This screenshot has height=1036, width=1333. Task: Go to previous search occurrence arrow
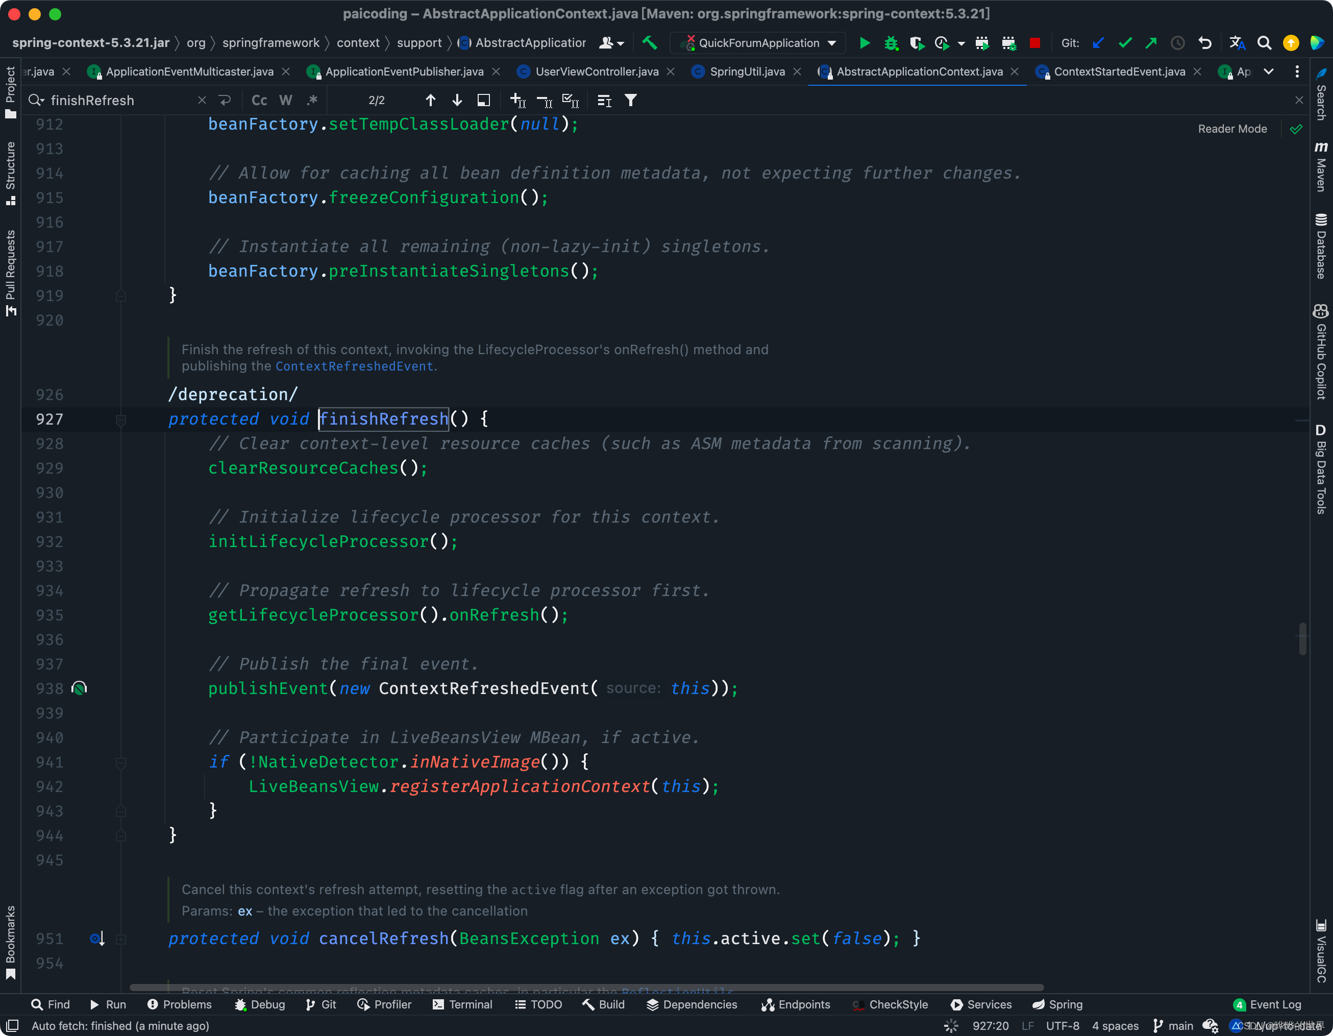(430, 100)
